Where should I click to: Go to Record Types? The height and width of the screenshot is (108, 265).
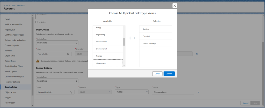click(x=10, y=61)
